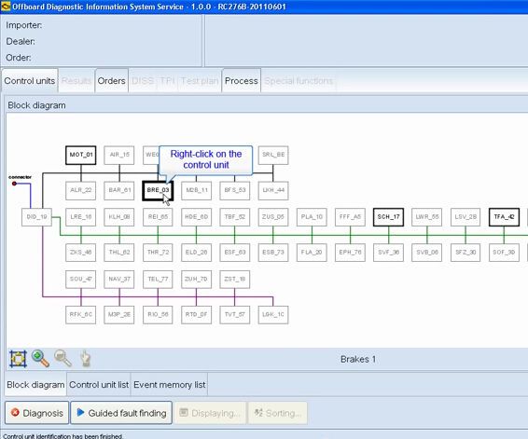Screen dimensions: 528x439
Task: Select the zoom out magnifier tool
Action: click(x=63, y=359)
